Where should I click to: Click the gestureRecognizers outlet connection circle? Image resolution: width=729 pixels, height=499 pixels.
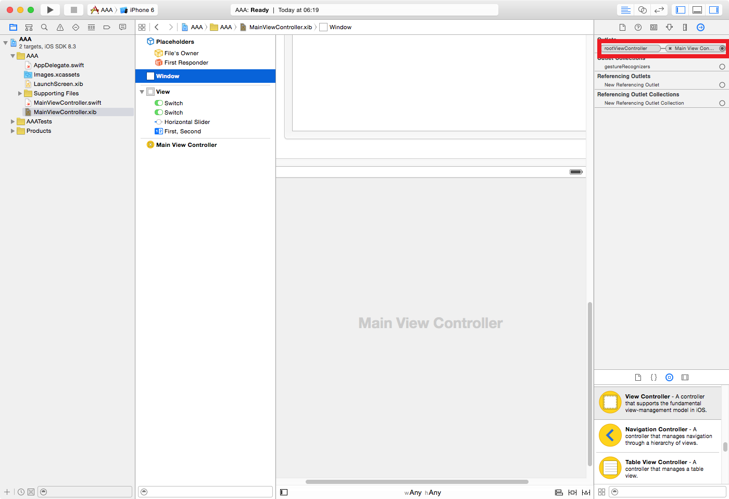[722, 67]
